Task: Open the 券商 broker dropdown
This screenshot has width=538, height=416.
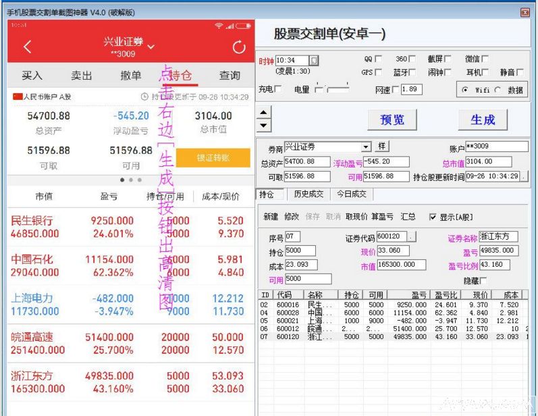Action: tap(366, 147)
